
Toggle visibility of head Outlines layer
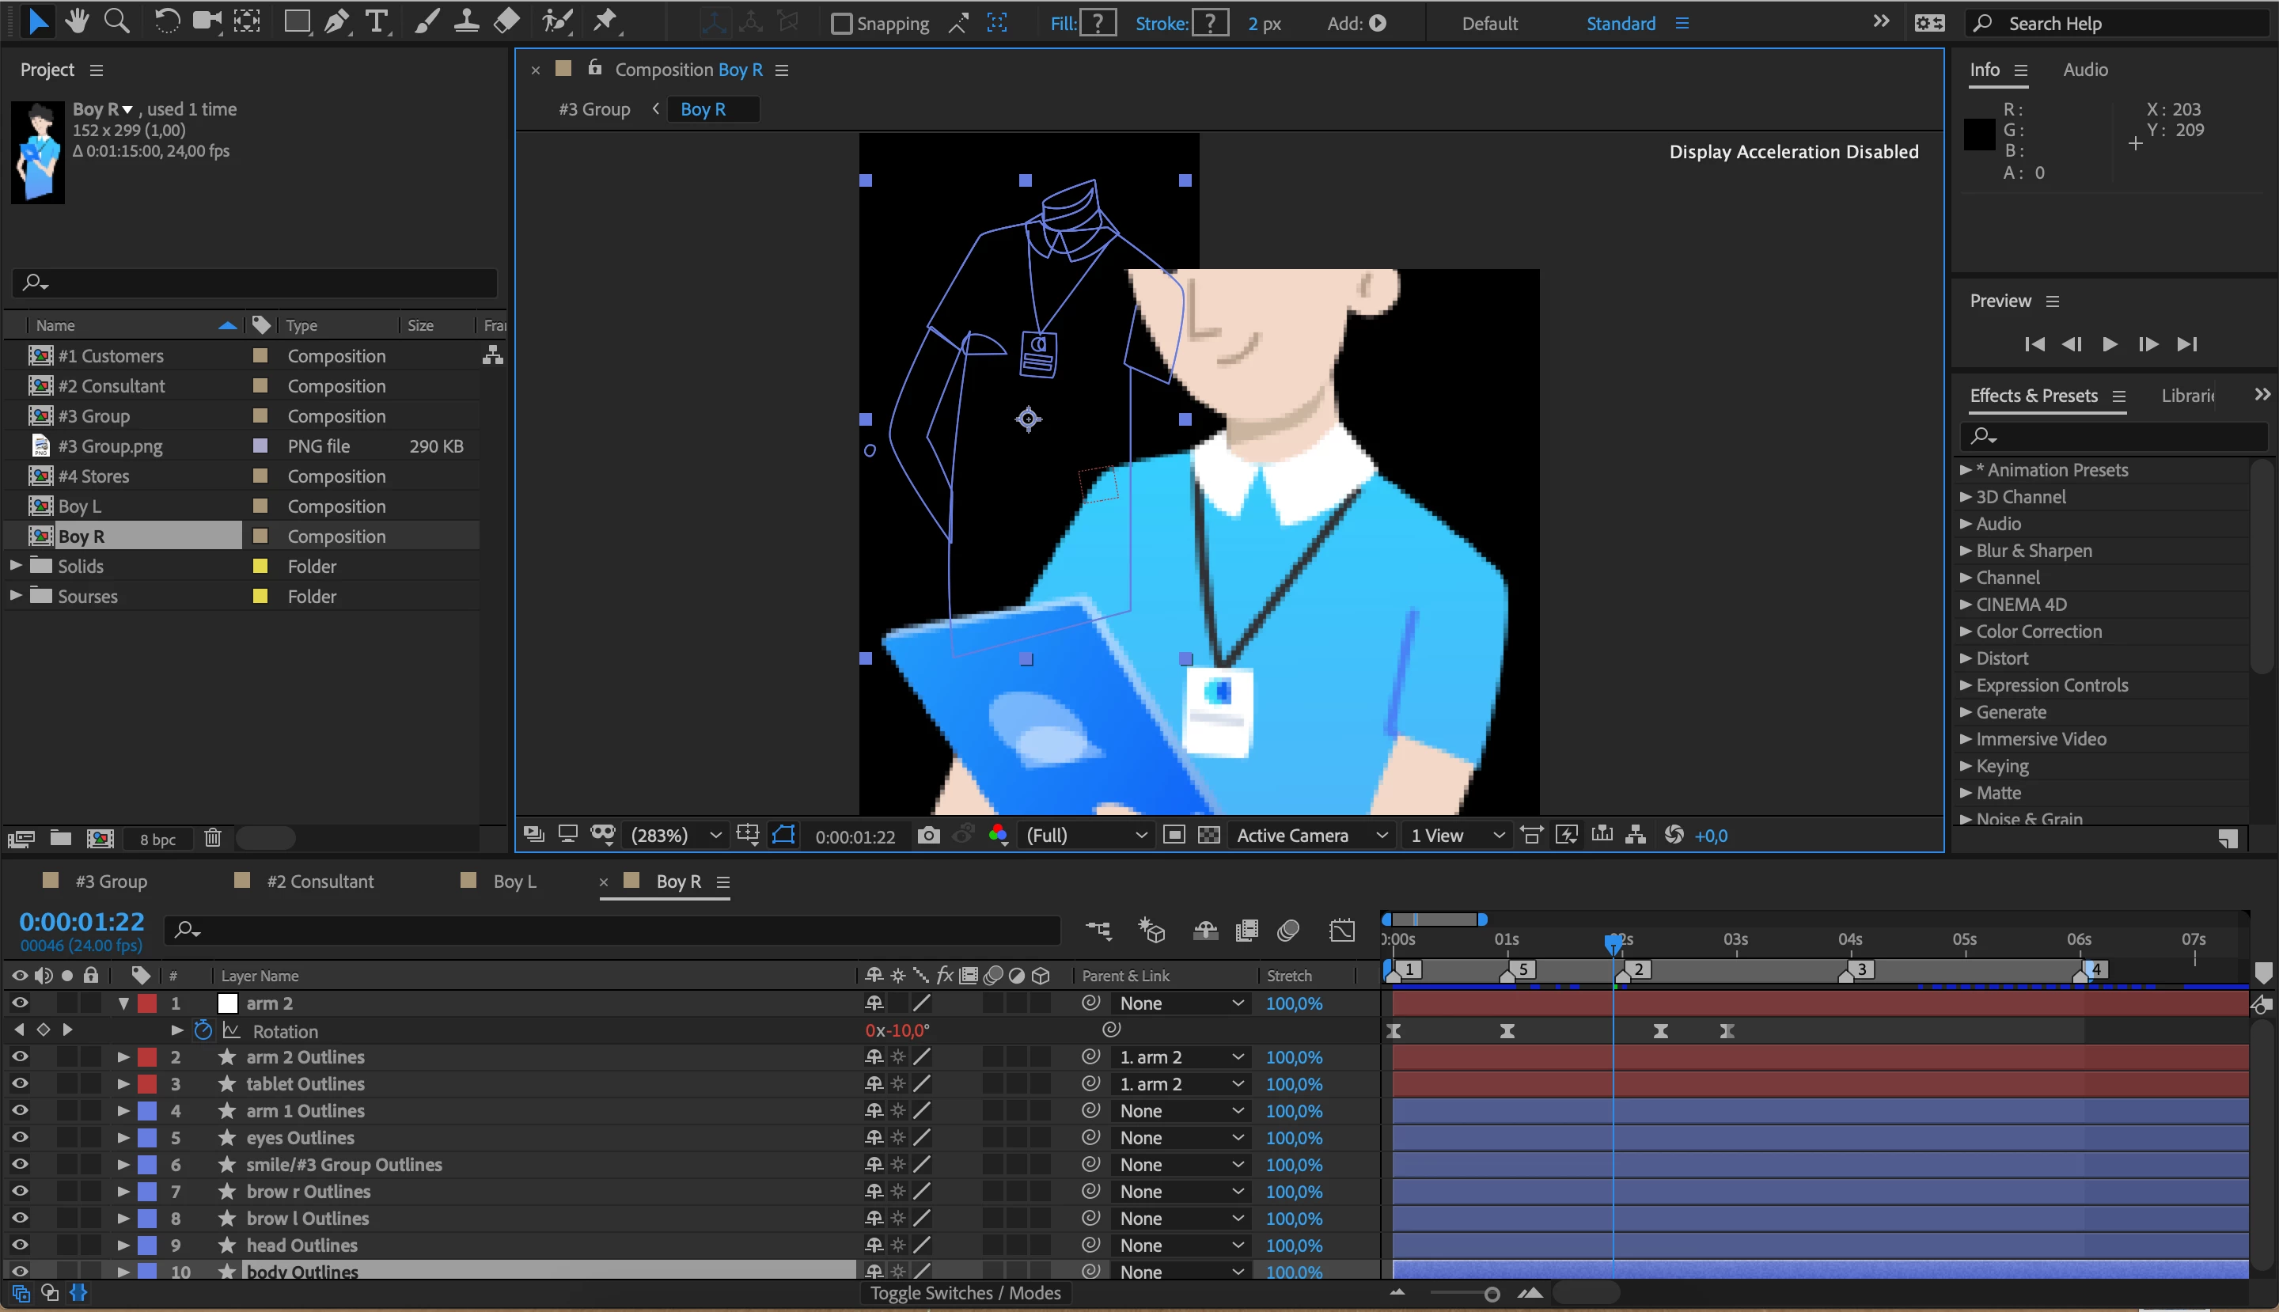click(x=20, y=1245)
